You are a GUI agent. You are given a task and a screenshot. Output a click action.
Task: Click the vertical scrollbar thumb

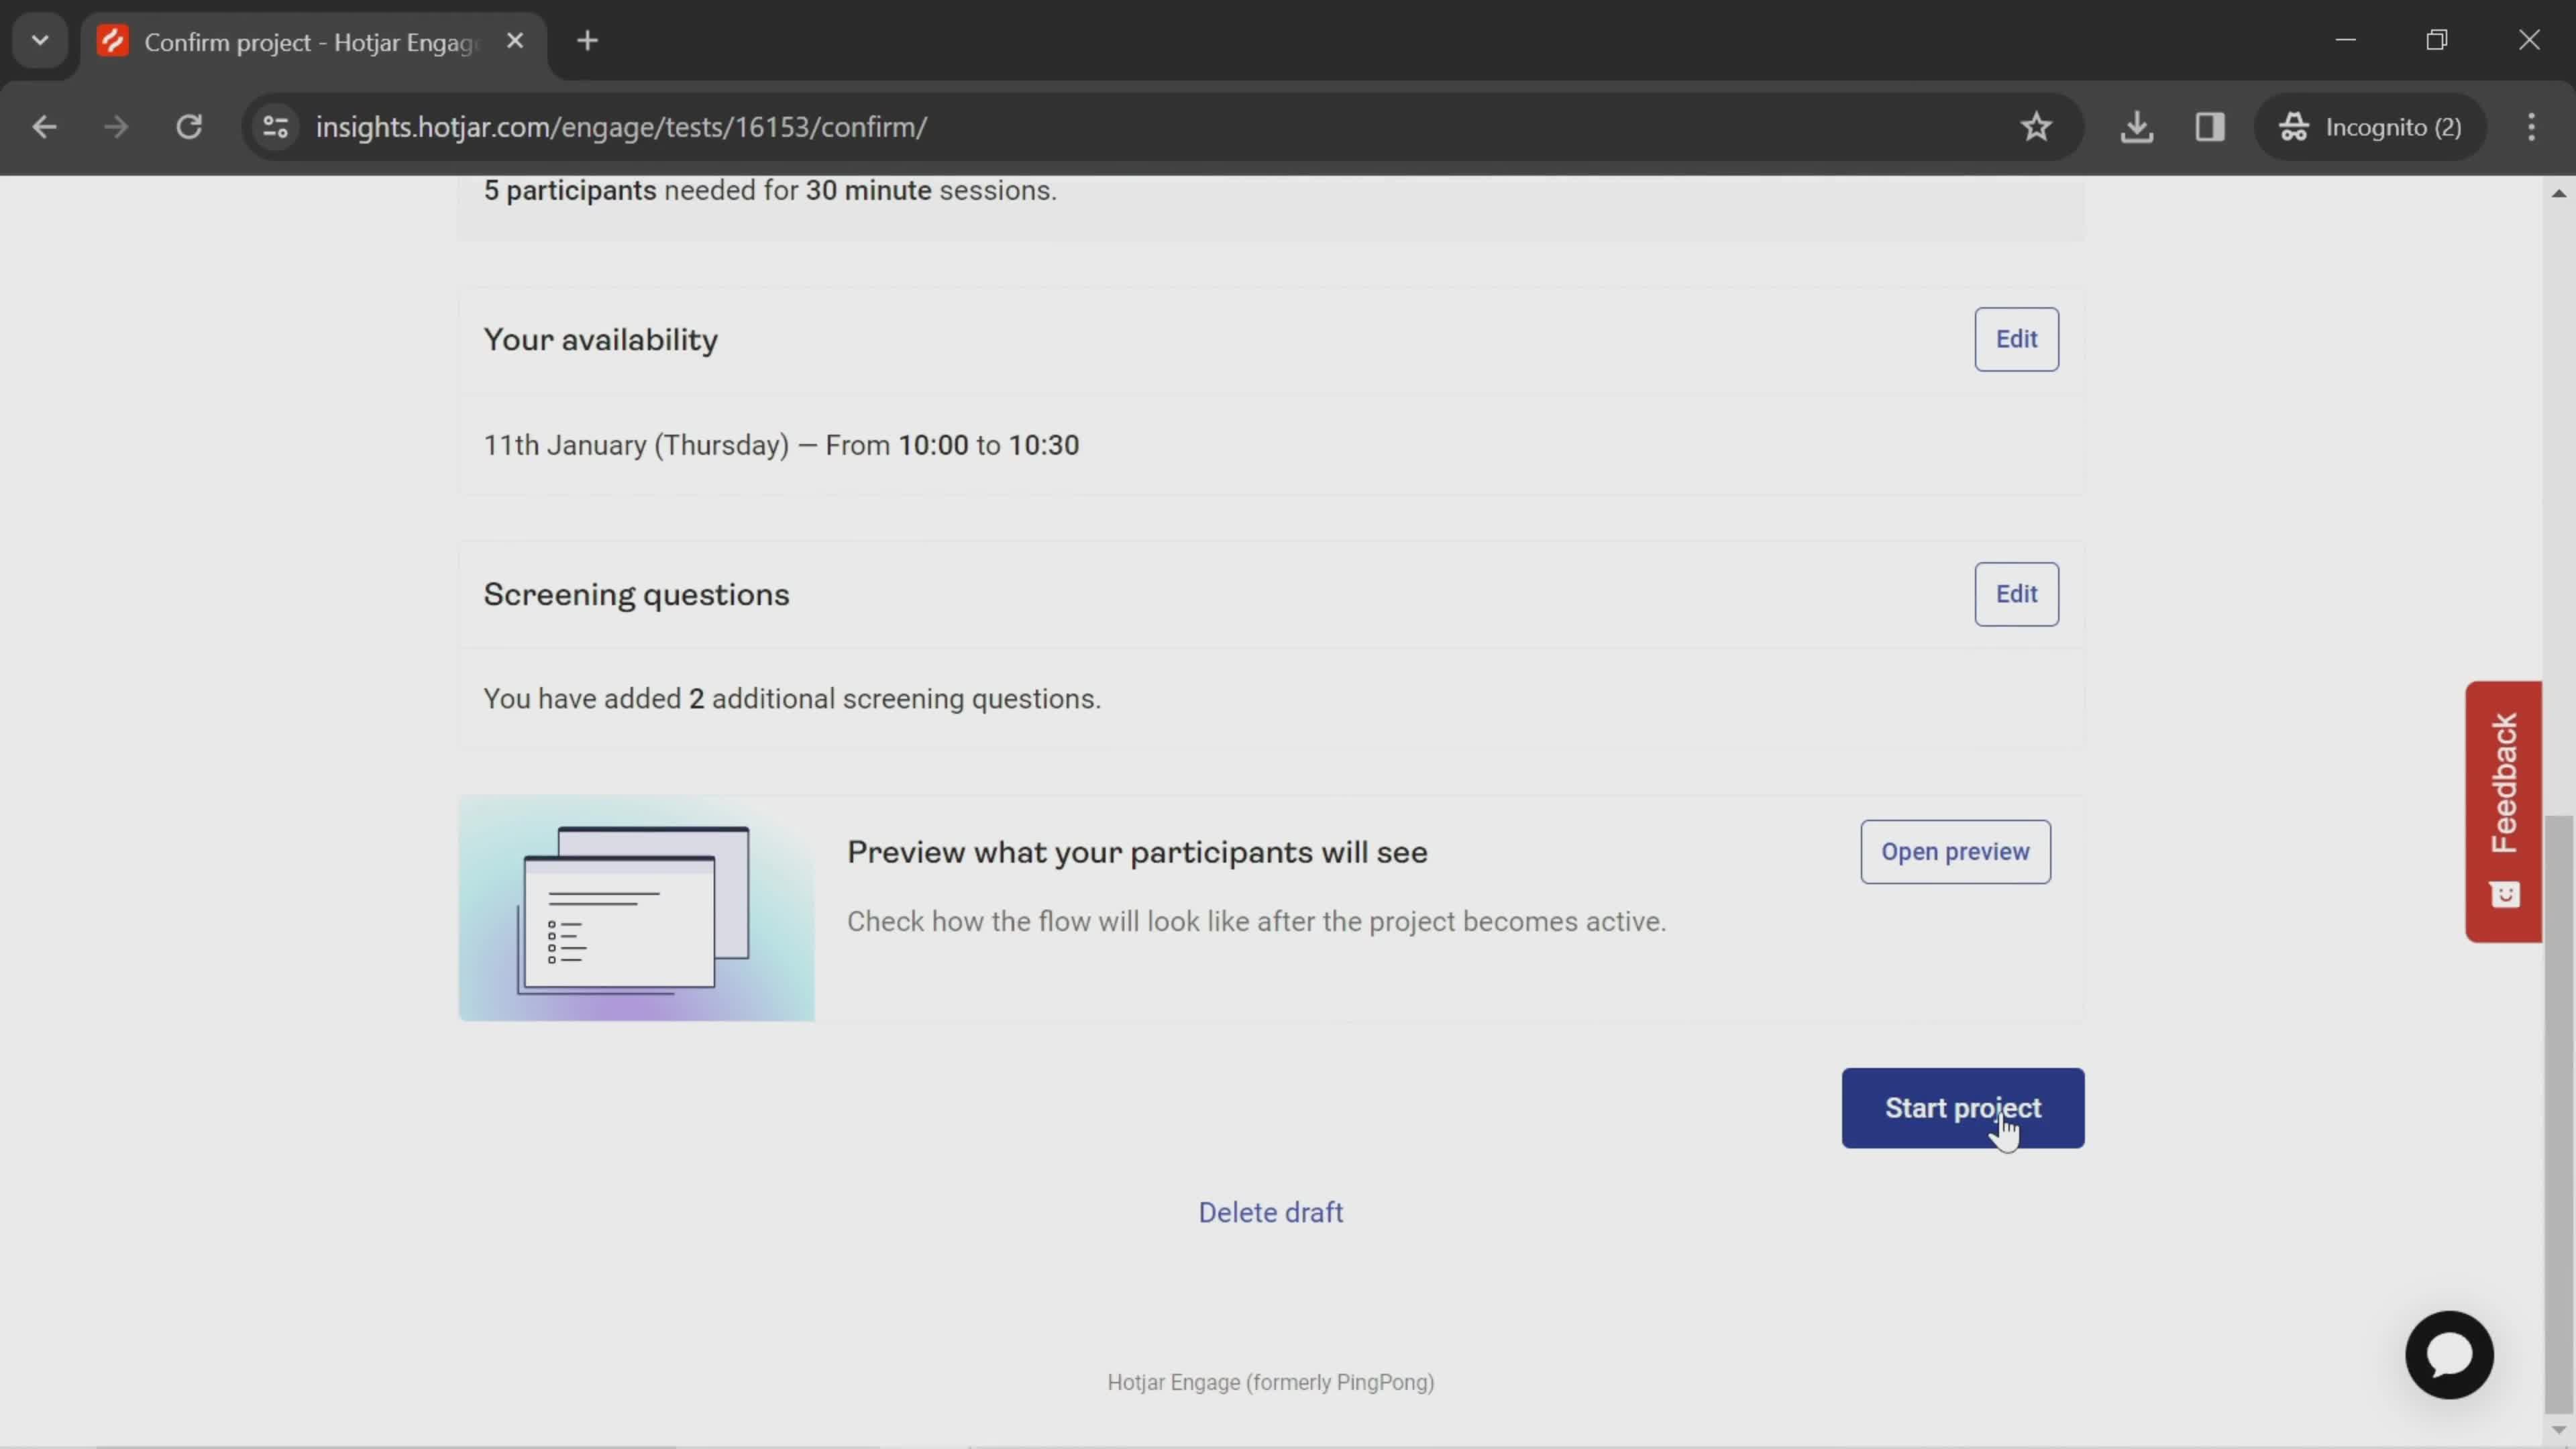(2558, 1114)
